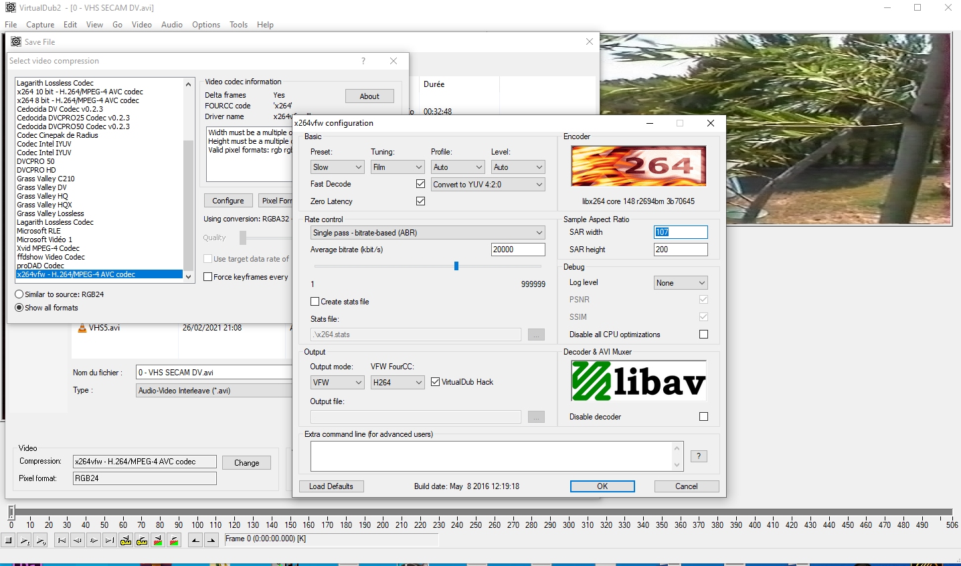Viewport: 961px width, 566px height.
Task: Open the Tools menu
Action: pos(238,25)
